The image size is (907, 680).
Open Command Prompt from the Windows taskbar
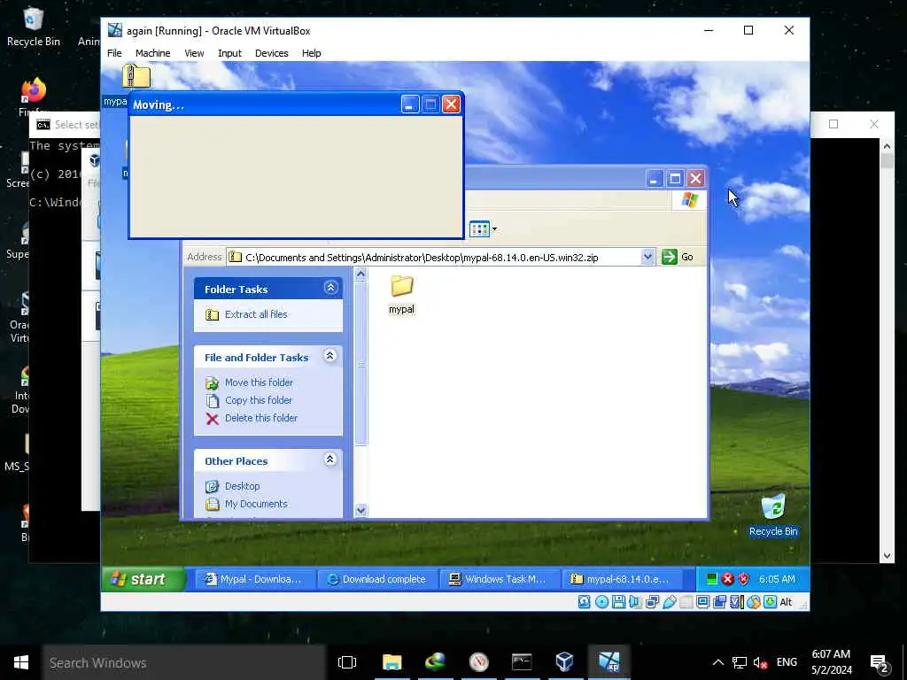click(x=522, y=662)
